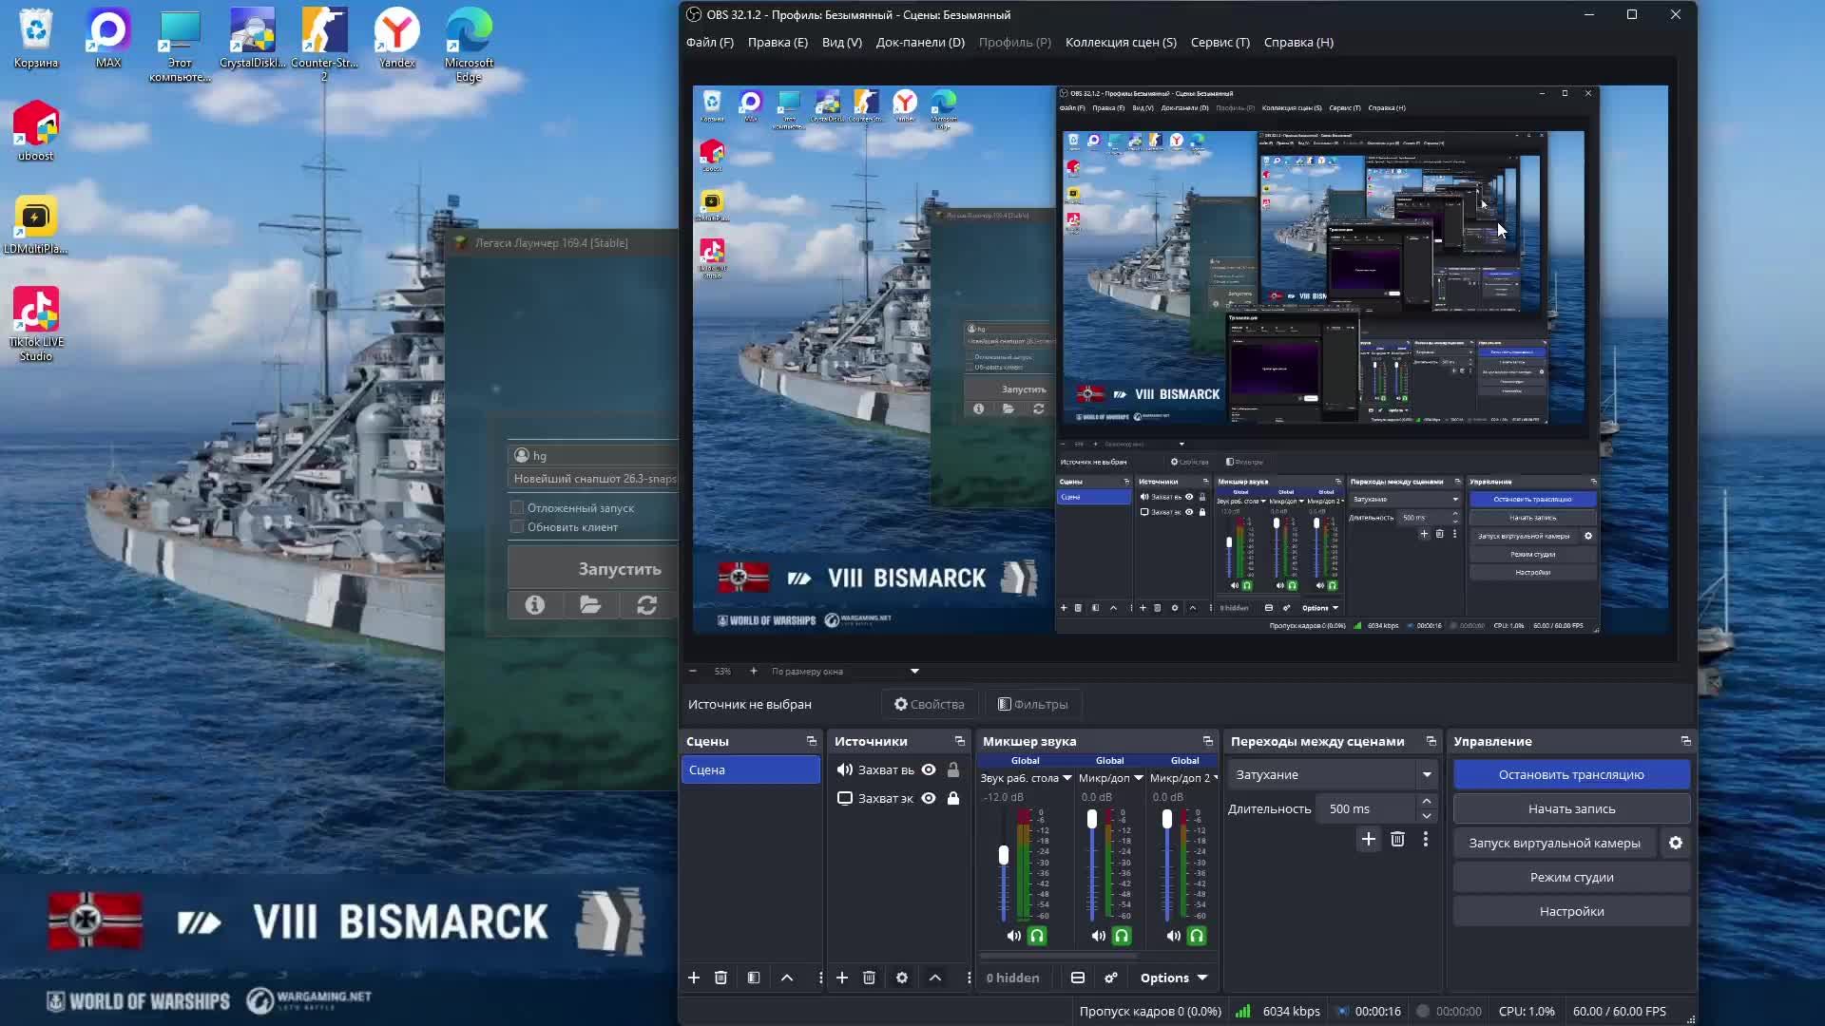This screenshot has height=1026, width=1825.
Task: Add a scene transition with plus
Action: pyautogui.click(x=1369, y=839)
